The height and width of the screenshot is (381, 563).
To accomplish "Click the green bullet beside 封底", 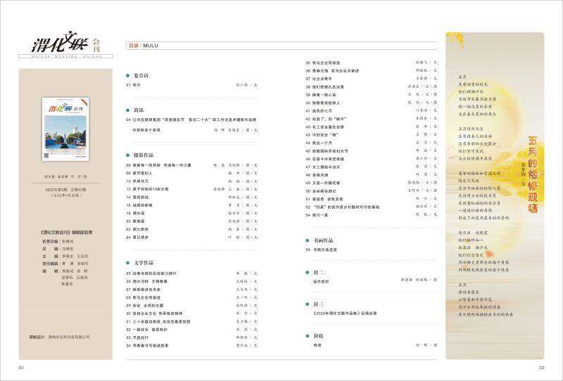I will pyautogui.click(x=308, y=335).
